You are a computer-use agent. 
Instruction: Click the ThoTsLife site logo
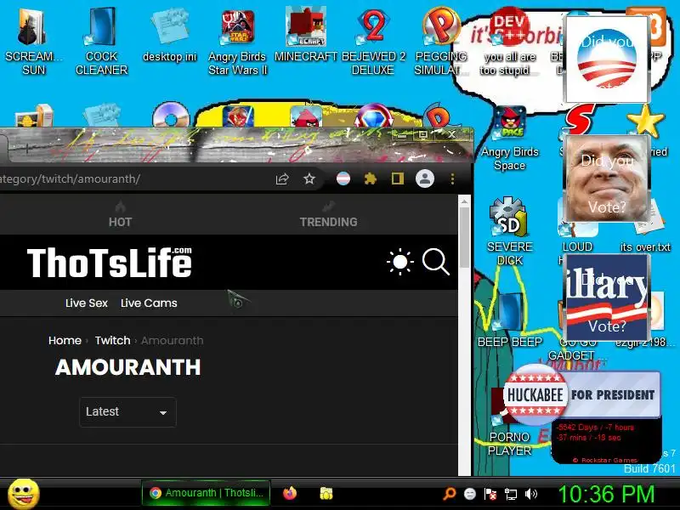point(110,263)
